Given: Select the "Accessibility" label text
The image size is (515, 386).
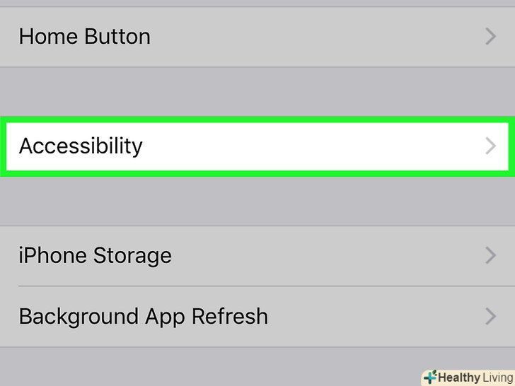Looking at the screenshot, I should [81, 146].
